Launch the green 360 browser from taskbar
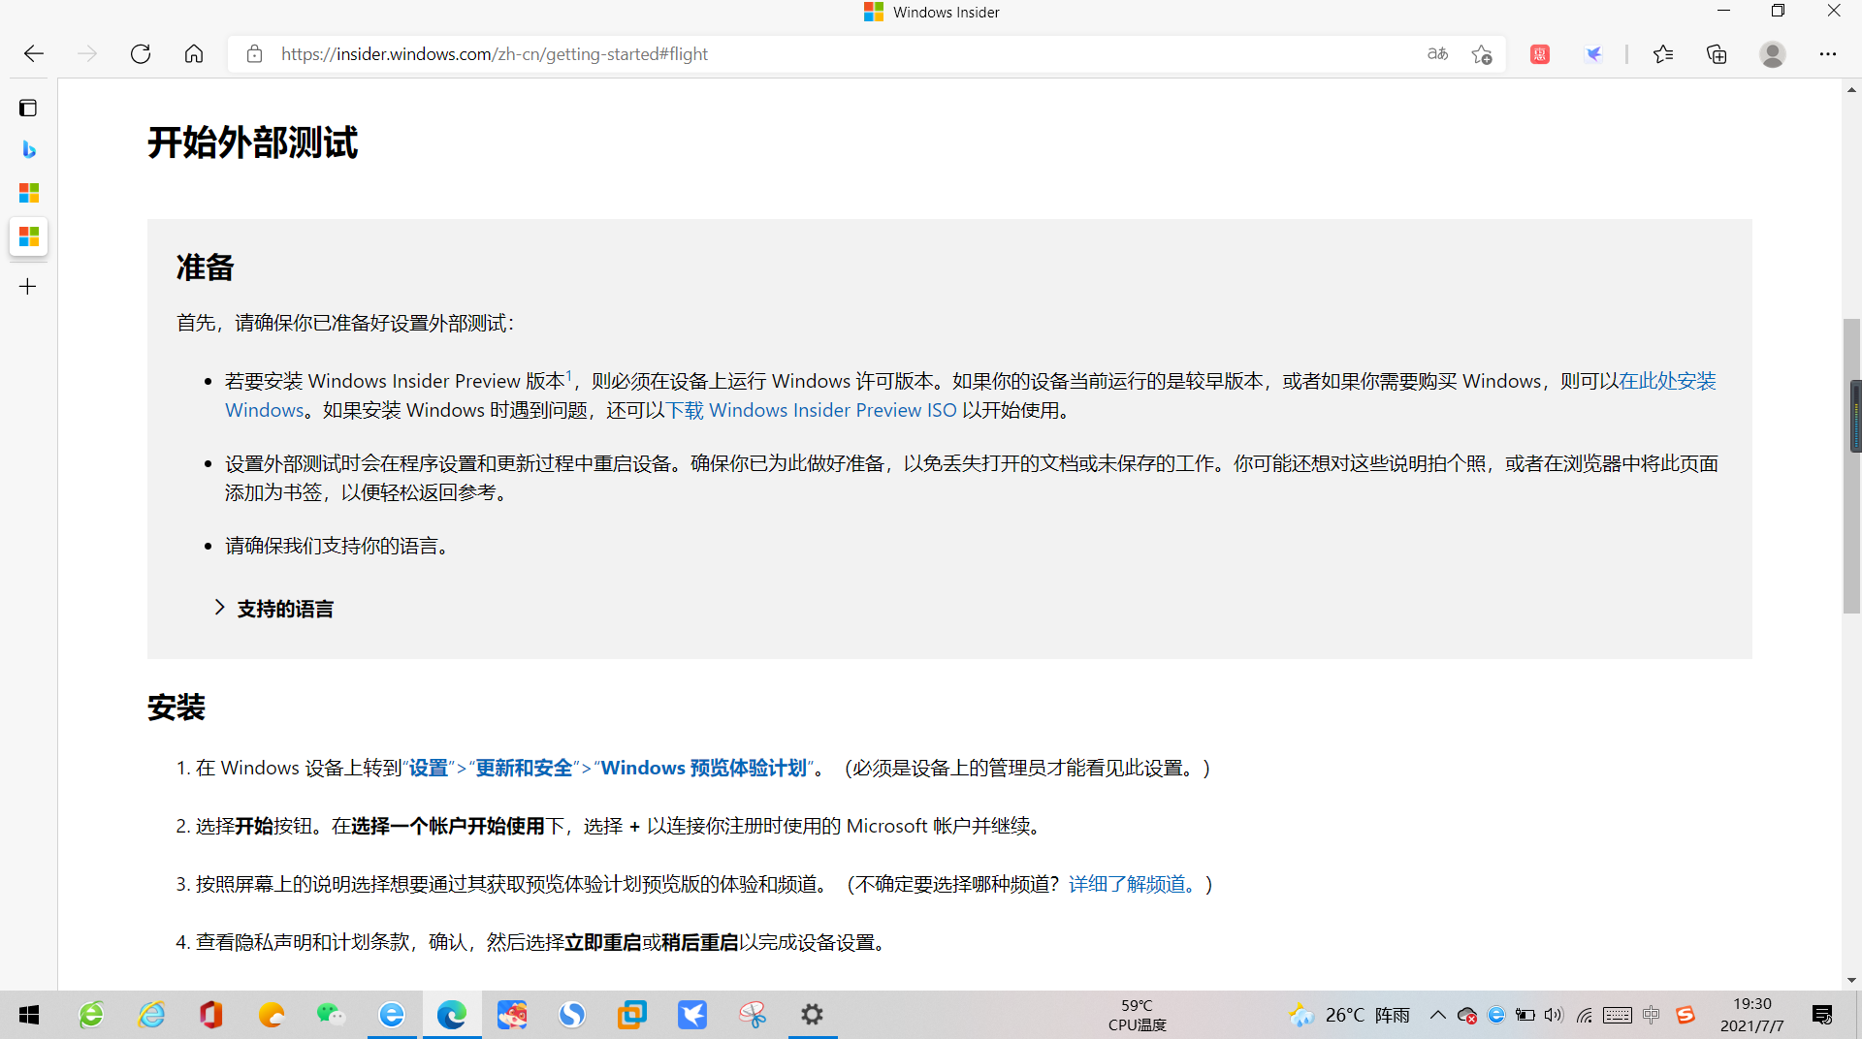The height and width of the screenshot is (1039, 1862). 91,1015
